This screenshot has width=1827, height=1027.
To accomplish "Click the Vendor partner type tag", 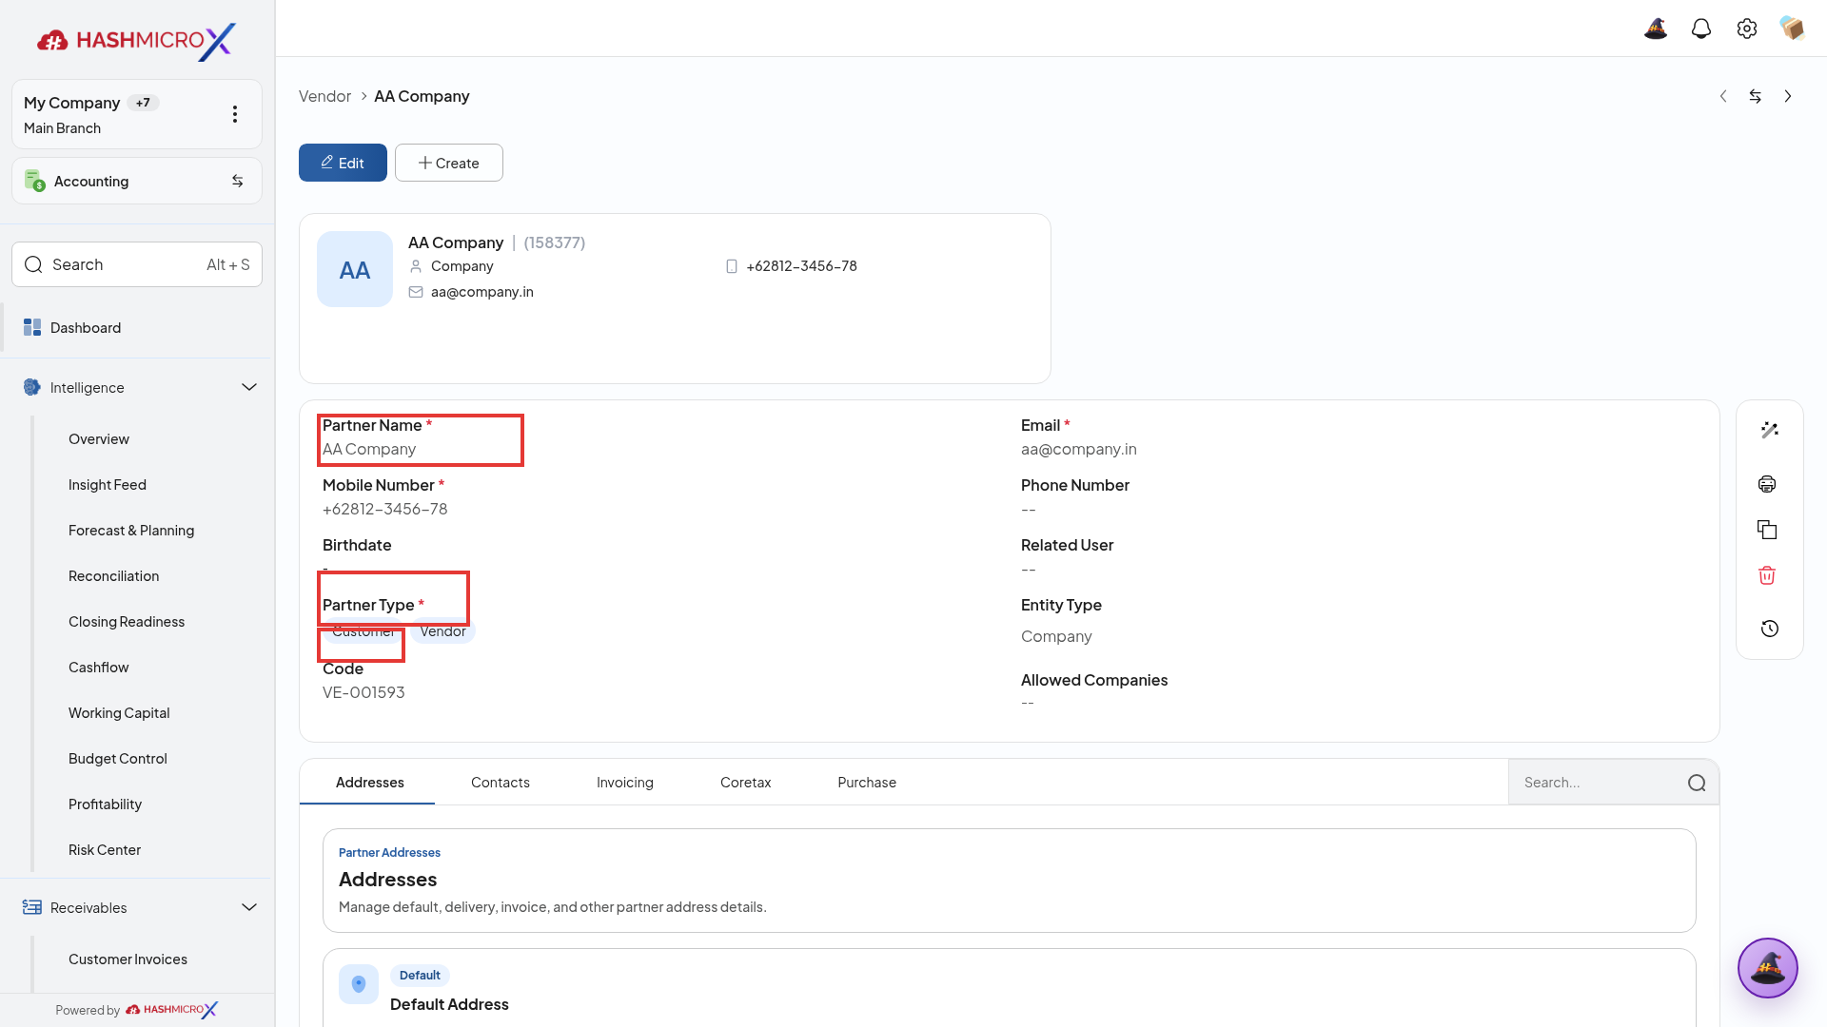I will [442, 631].
